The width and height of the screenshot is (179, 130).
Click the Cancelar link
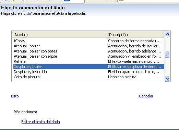point(146,96)
